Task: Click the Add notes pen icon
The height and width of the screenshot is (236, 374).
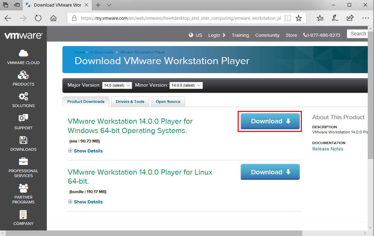Action: (x=335, y=18)
